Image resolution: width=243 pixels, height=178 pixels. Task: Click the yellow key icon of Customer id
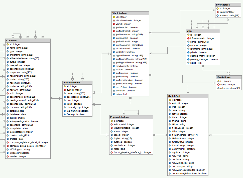8,44
